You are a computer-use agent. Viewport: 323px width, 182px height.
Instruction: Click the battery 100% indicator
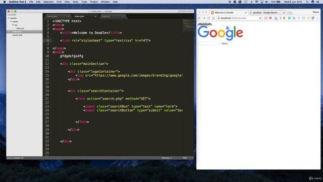point(276,2)
